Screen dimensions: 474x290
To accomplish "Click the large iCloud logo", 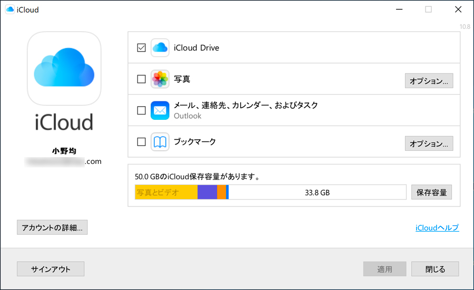I will pyautogui.click(x=64, y=68).
